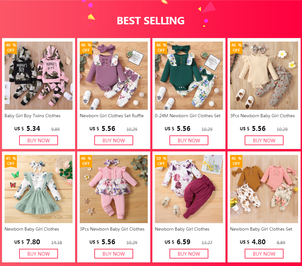Click the US $5.34 price of twins clothes
Screen dimensions: 302x266
(27, 129)
